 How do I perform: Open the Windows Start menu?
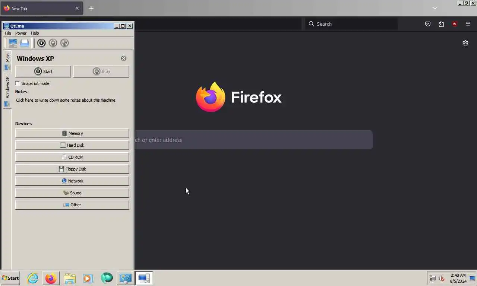(x=10, y=278)
